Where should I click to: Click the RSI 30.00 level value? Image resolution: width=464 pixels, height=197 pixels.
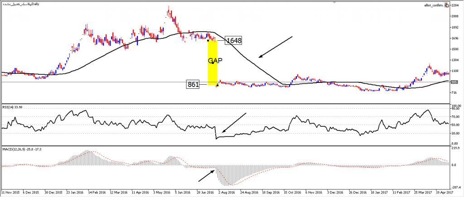455,134
